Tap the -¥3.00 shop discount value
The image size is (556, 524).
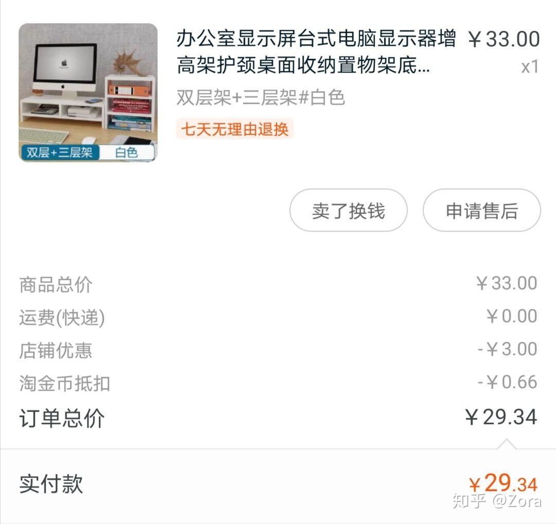tap(508, 349)
